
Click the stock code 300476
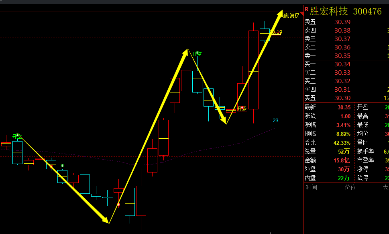[367, 11]
